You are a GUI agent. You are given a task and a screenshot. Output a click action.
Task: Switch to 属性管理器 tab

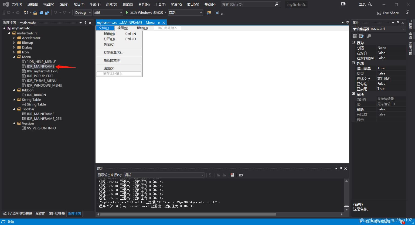point(57,214)
